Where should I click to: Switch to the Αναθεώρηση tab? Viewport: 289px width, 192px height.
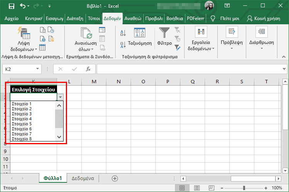point(133,19)
